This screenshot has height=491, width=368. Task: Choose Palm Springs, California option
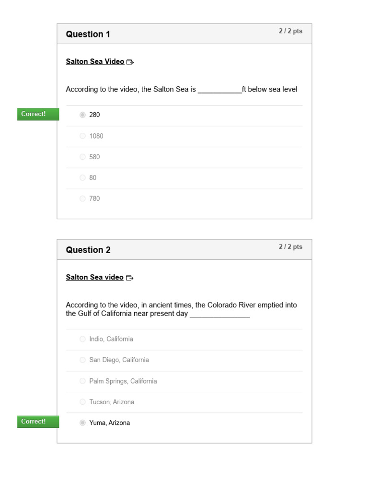click(x=82, y=381)
